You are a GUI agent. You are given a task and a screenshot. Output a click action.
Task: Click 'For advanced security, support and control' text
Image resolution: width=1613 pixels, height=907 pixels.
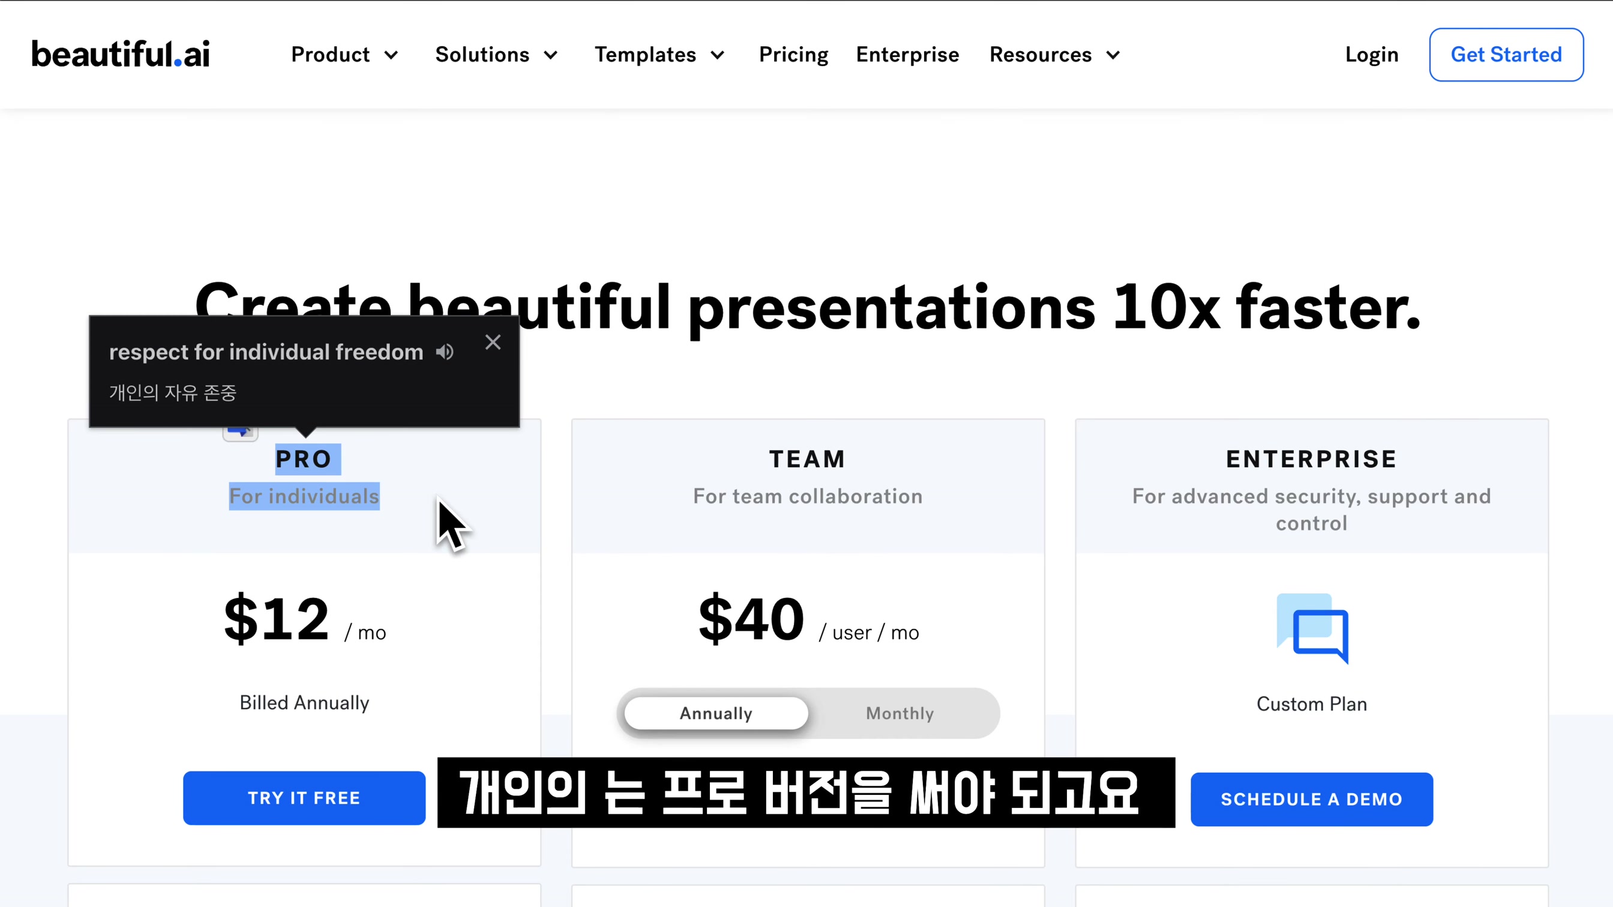(x=1311, y=509)
